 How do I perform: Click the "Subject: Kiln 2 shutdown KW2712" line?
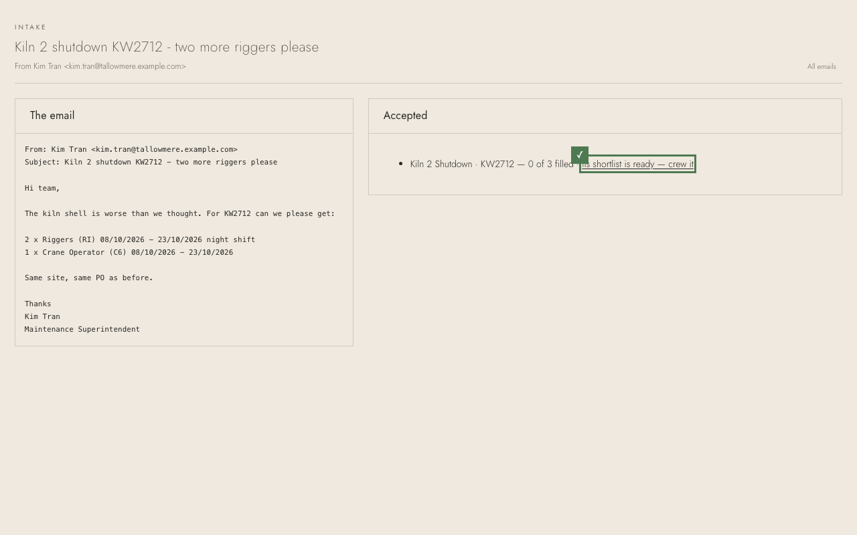(x=151, y=162)
